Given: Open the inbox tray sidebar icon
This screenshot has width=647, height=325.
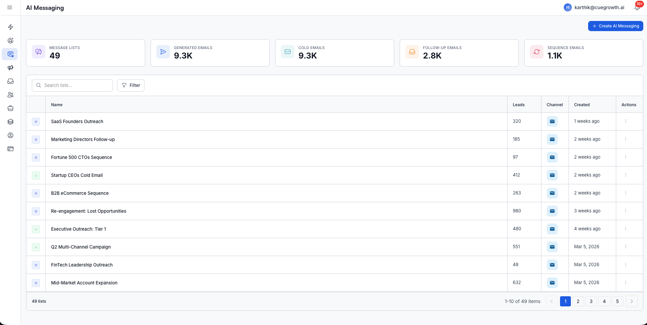Looking at the screenshot, I should point(10,81).
